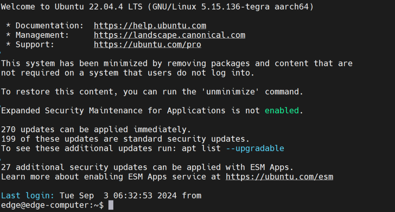395x212 pixels.
Task: Click the '27 additional security updates' line
Action: tap(147, 167)
